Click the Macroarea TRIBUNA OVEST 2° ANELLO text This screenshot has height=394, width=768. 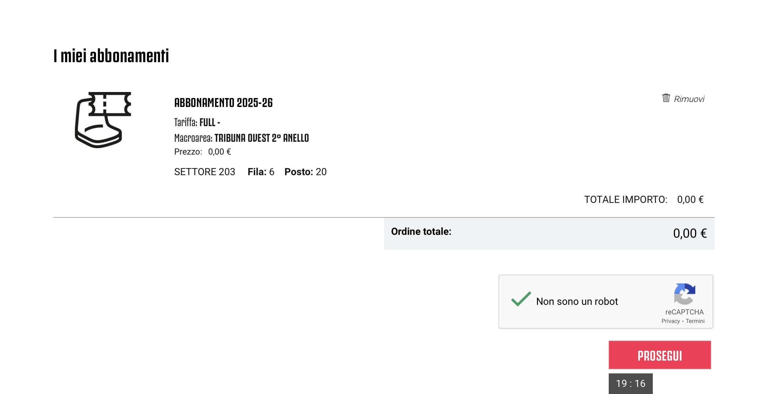pos(241,138)
